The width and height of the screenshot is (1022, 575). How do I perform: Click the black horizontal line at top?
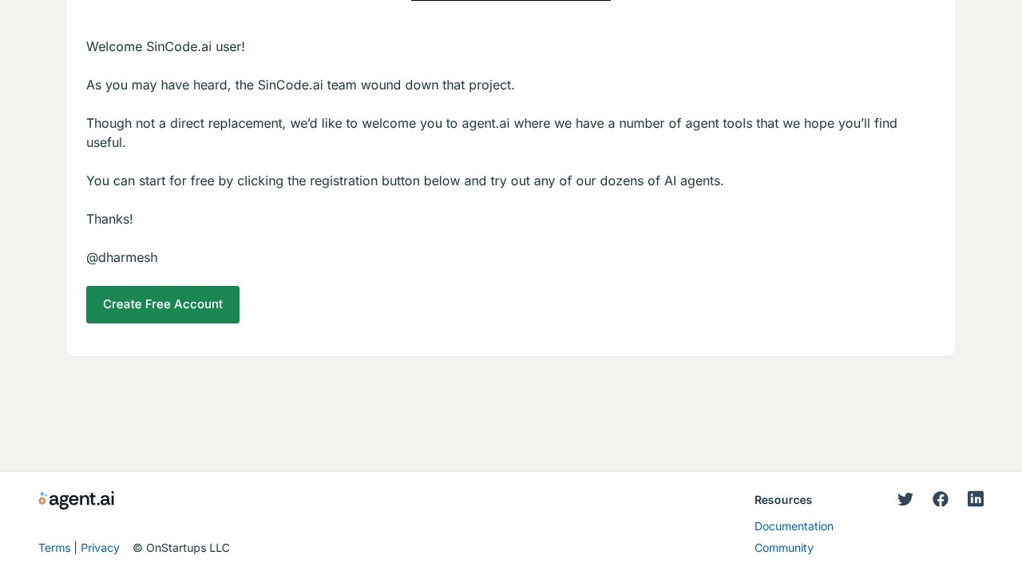click(511, 1)
